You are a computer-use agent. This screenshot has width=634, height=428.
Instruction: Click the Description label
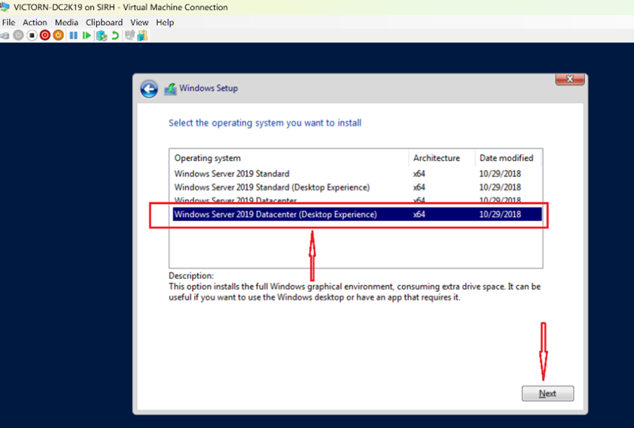191,276
